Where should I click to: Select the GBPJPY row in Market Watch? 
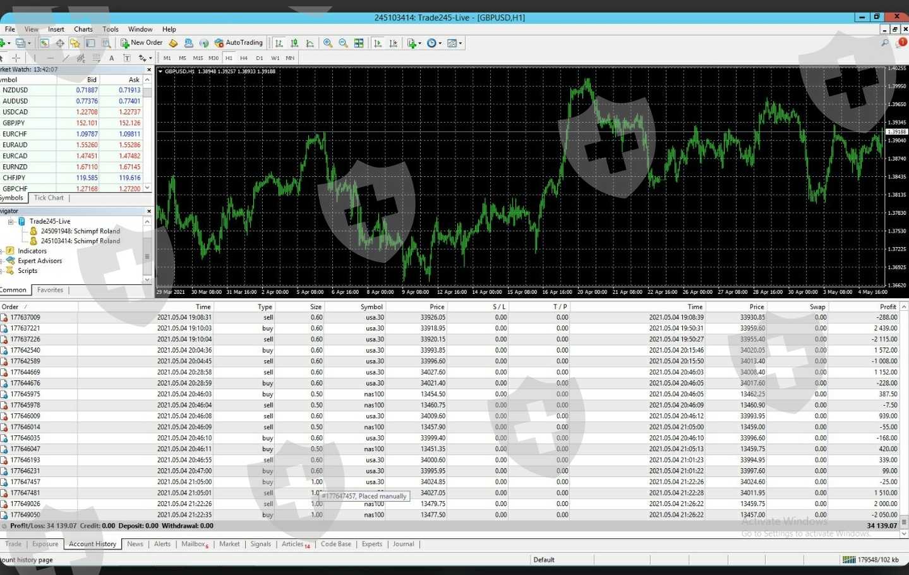tap(14, 123)
